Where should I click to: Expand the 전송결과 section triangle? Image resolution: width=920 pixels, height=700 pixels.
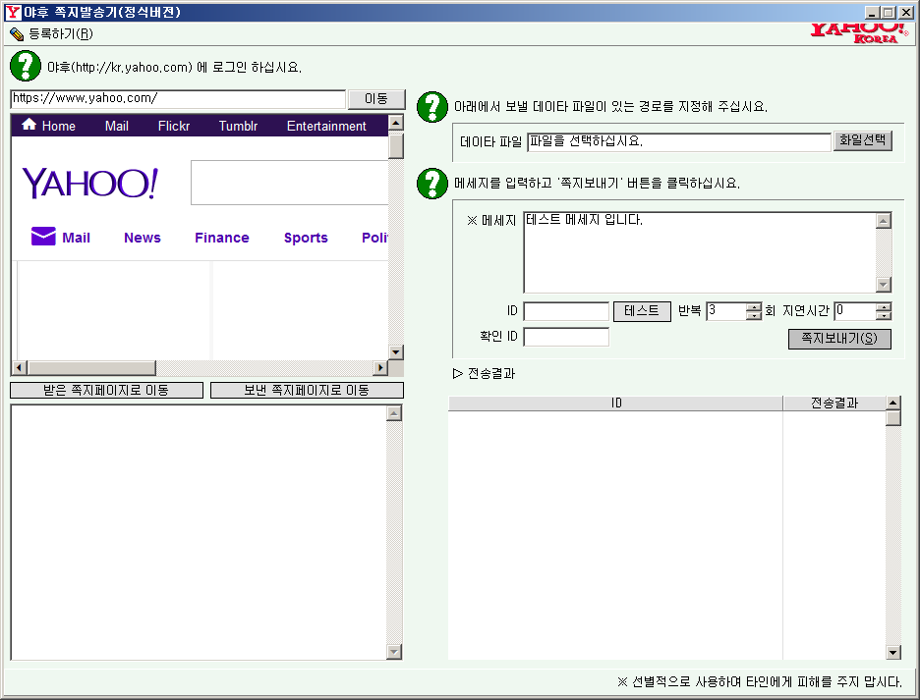point(457,373)
